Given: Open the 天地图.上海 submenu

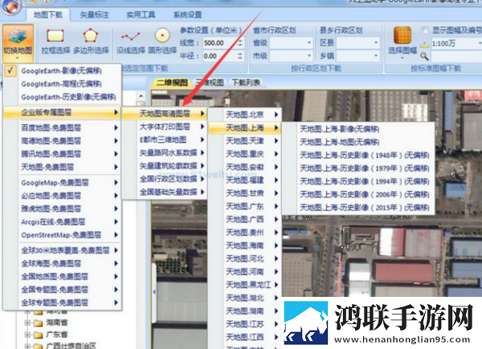Looking at the screenshot, I should 245,128.
